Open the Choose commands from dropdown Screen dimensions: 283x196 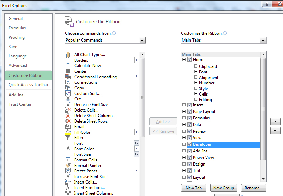click(142, 40)
